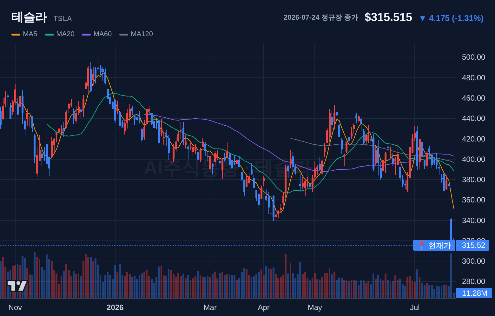Click the MA5 orange legend swatch

coord(16,34)
